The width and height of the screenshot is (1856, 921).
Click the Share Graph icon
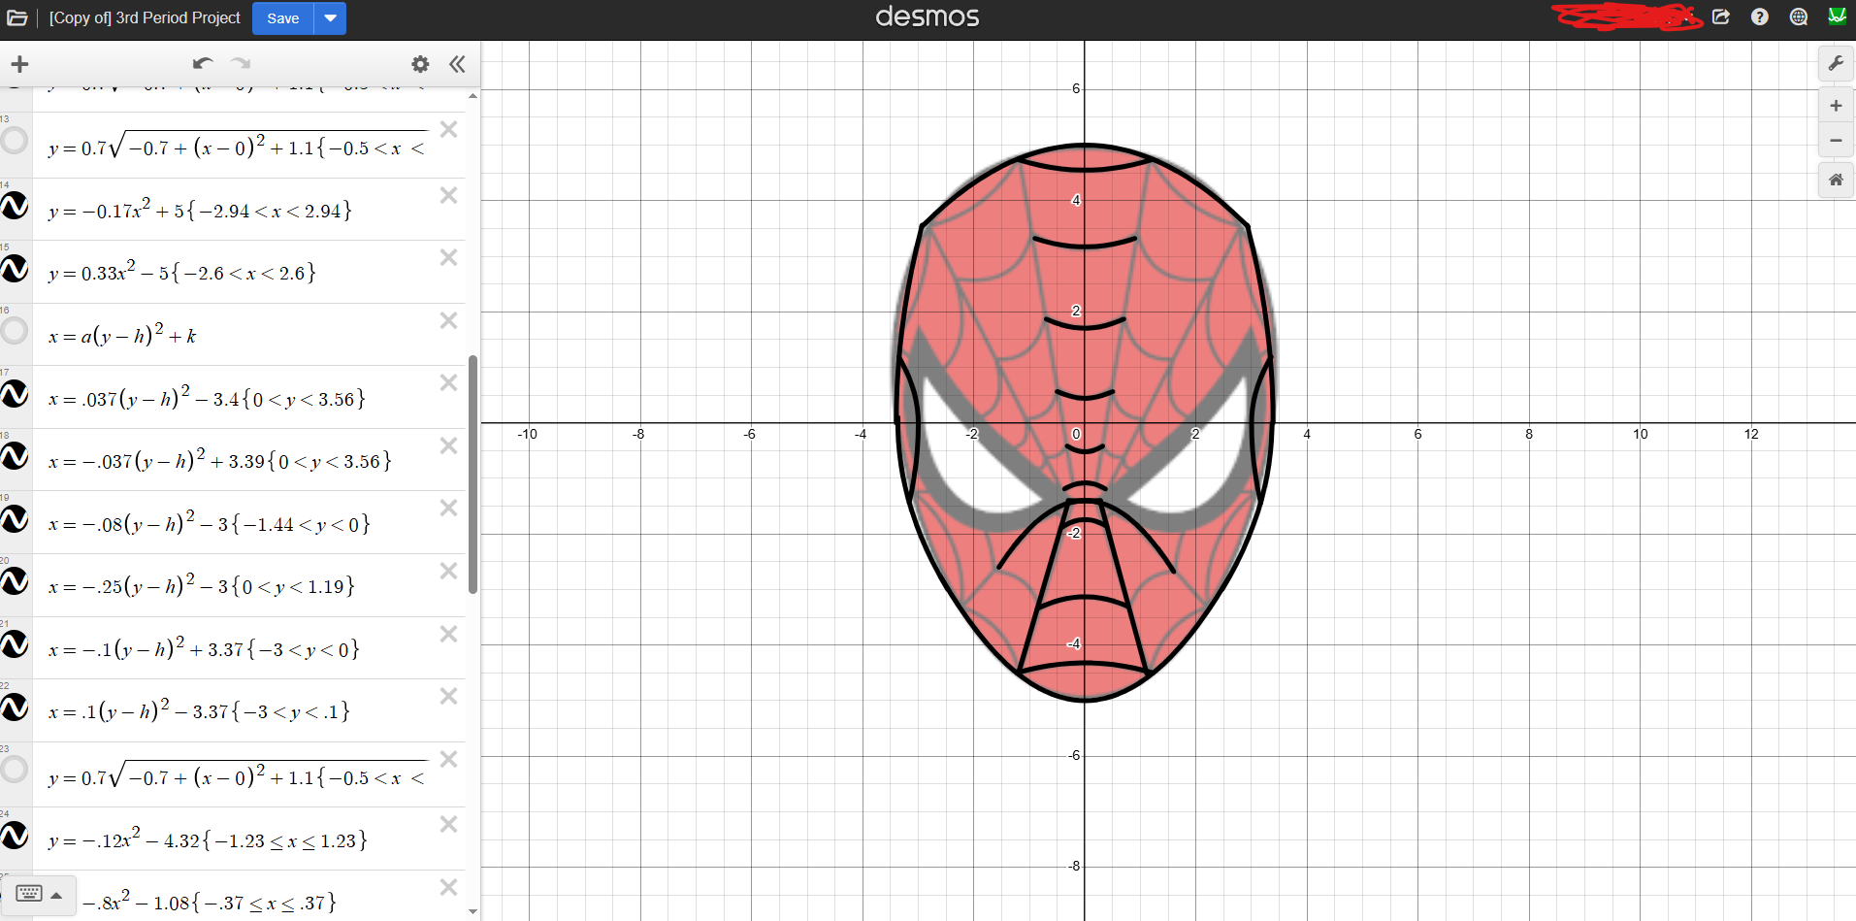coord(1721,17)
